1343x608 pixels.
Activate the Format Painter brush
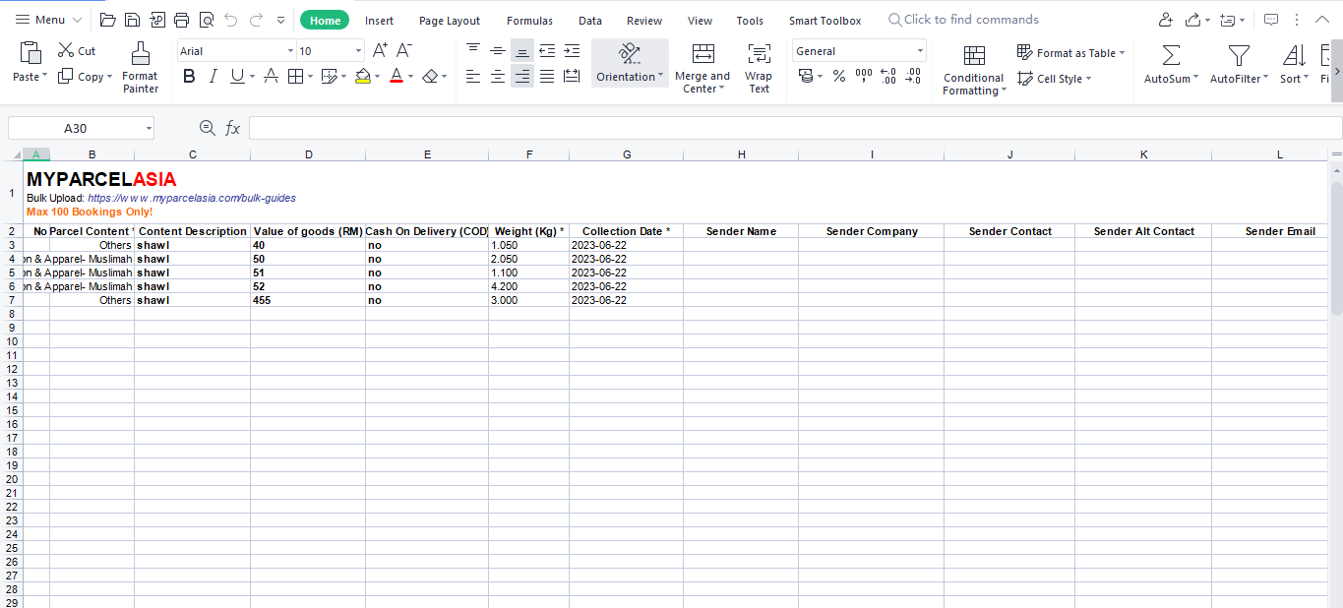(141, 68)
